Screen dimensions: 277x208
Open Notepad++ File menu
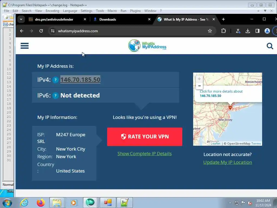tap(6, 11)
